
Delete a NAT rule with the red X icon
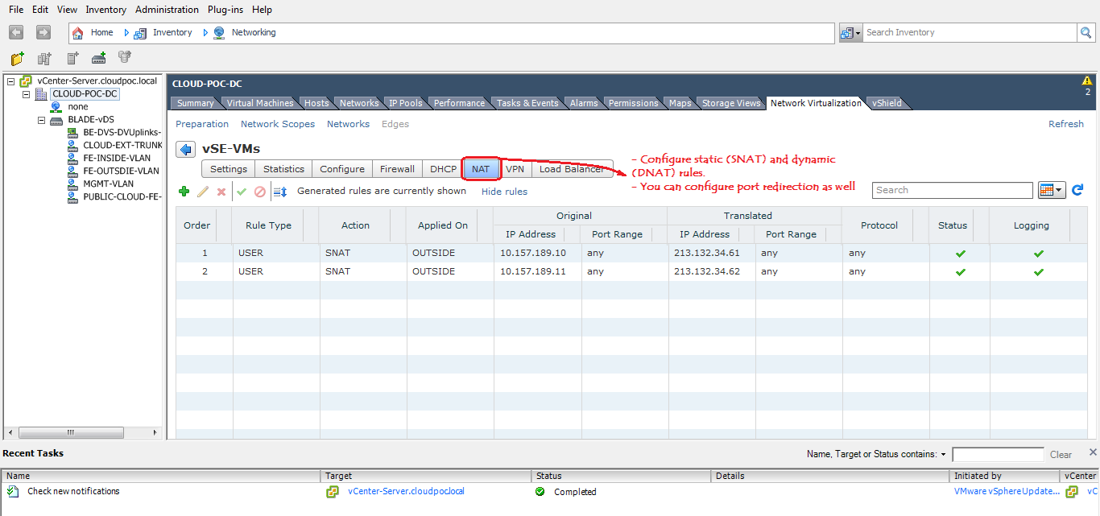pos(221,191)
